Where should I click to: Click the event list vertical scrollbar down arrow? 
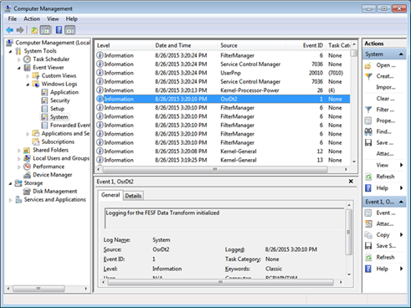(x=354, y=162)
